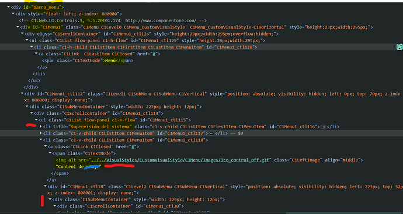The height and width of the screenshot is (214, 403).
Task: Collapse the C1ScrollContainer div with id C1Menu1_ctl114
Action: [32, 114]
